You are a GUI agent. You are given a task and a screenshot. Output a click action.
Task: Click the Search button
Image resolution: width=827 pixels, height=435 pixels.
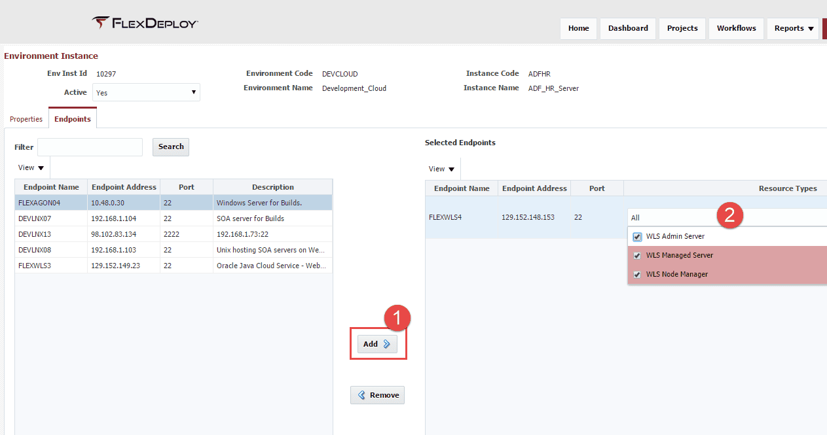(x=171, y=147)
